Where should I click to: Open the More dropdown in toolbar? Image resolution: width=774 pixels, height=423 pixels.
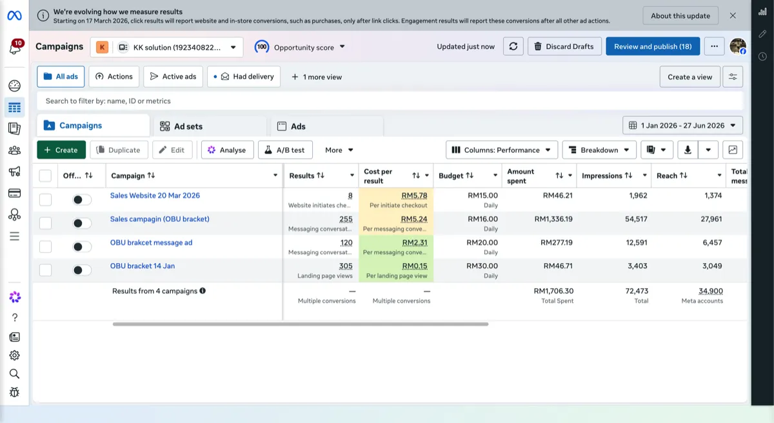339,150
